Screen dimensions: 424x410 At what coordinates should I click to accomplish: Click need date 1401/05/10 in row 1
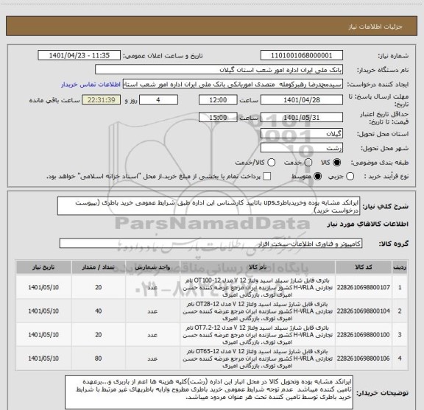click(43, 287)
